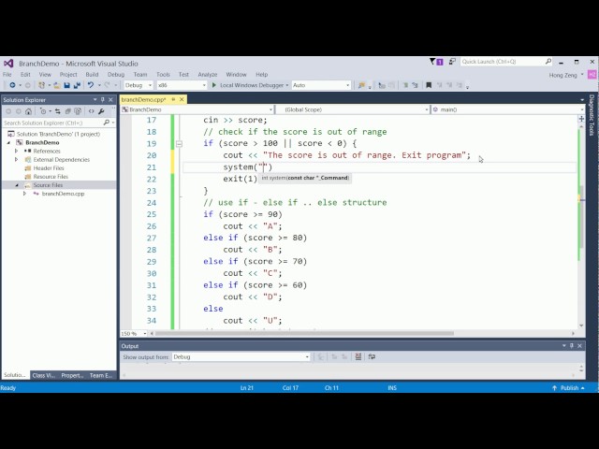Image resolution: width=599 pixels, height=449 pixels.
Task: Open the (Global Scope) dropdown
Action: tap(352, 109)
